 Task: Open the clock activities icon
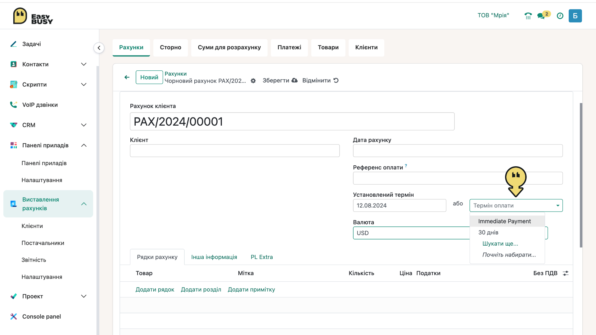[560, 16]
